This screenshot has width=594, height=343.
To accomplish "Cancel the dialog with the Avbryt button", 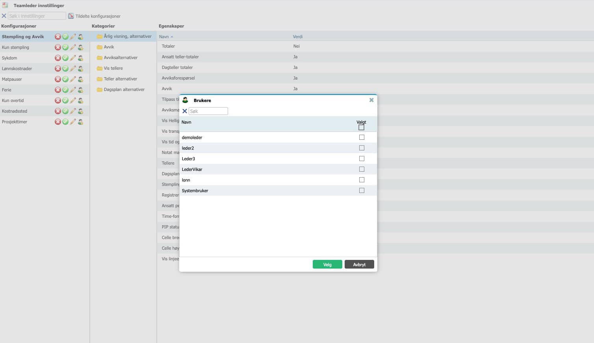I will [359, 265].
